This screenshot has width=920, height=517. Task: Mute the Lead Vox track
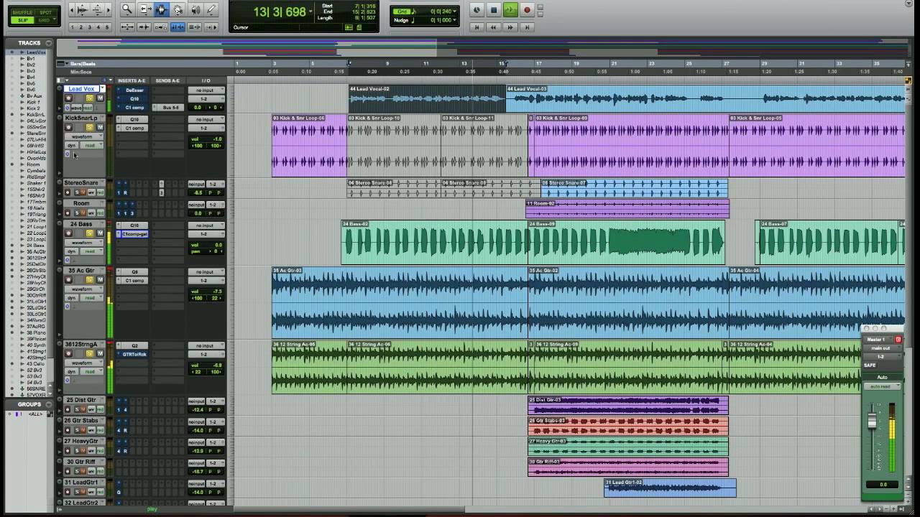tap(100, 98)
